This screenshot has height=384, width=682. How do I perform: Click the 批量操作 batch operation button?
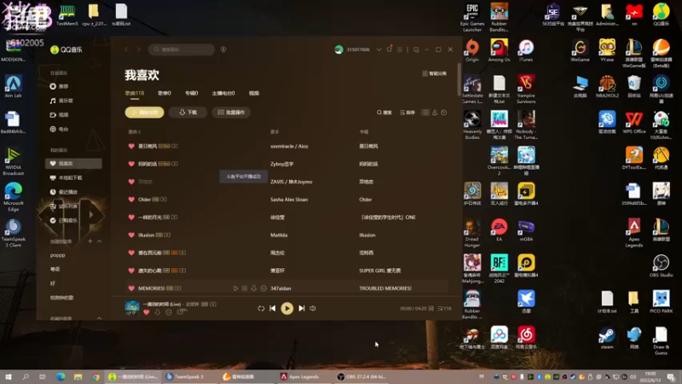coord(231,113)
